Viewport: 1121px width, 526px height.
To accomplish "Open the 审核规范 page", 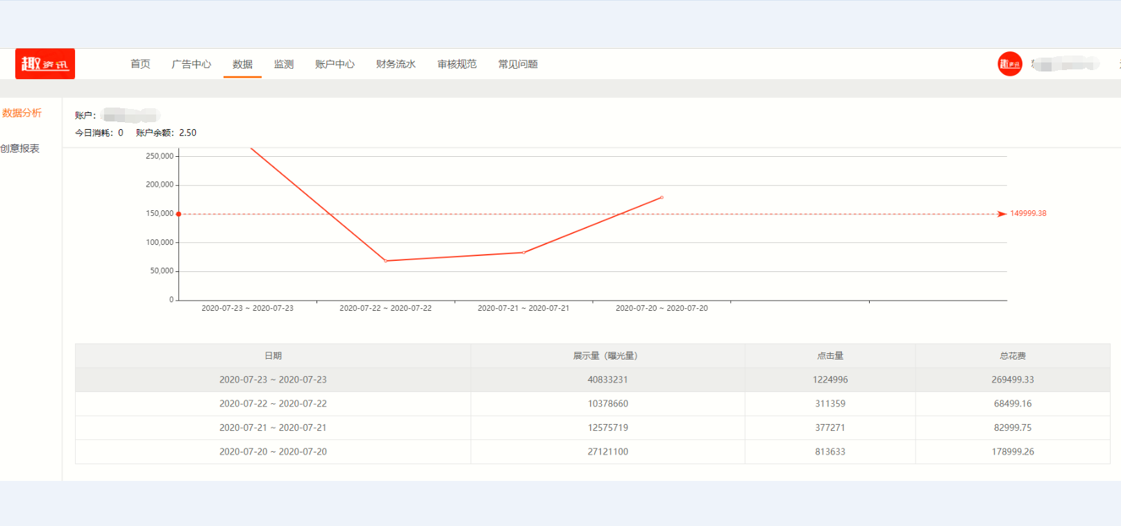I will point(457,64).
